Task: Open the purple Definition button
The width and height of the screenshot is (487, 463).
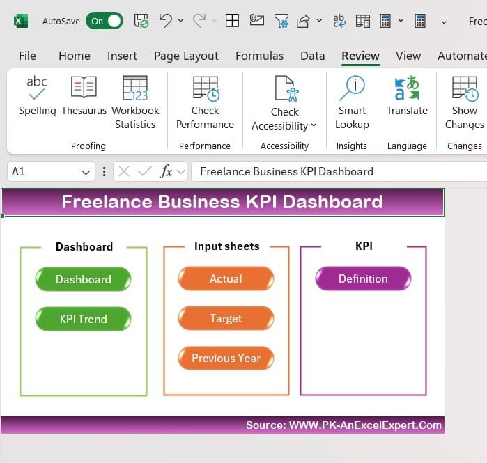Action: [363, 278]
